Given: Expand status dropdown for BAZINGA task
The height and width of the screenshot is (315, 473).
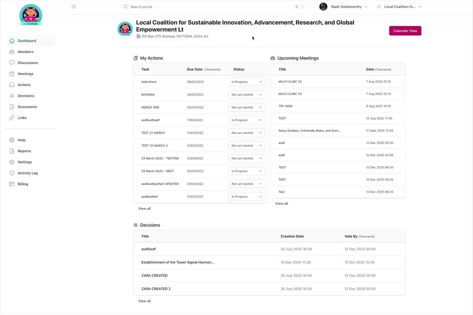Looking at the screenshot, I should 246,95.
